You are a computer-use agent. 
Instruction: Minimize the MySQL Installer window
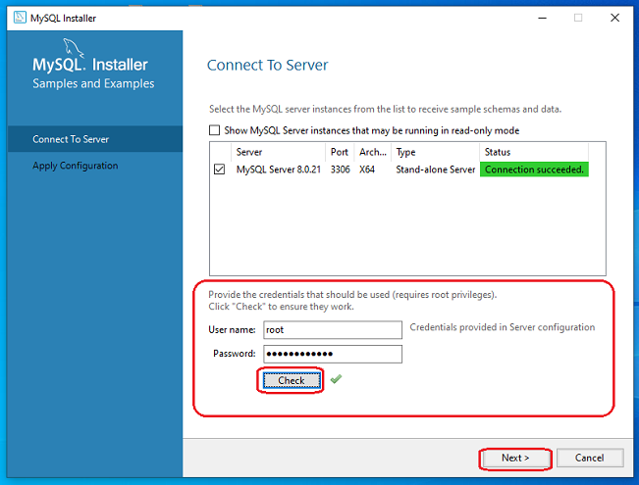click(x=542, y=18)
